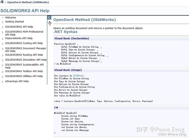Collapse the navigation sidebar panel arrow
This screenshot has height=138, width=189.
tap(49, 18)
